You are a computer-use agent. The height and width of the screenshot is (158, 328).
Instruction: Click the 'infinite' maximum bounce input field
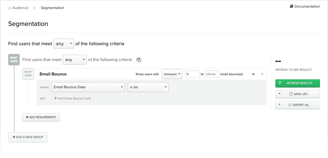click(212, 74)
